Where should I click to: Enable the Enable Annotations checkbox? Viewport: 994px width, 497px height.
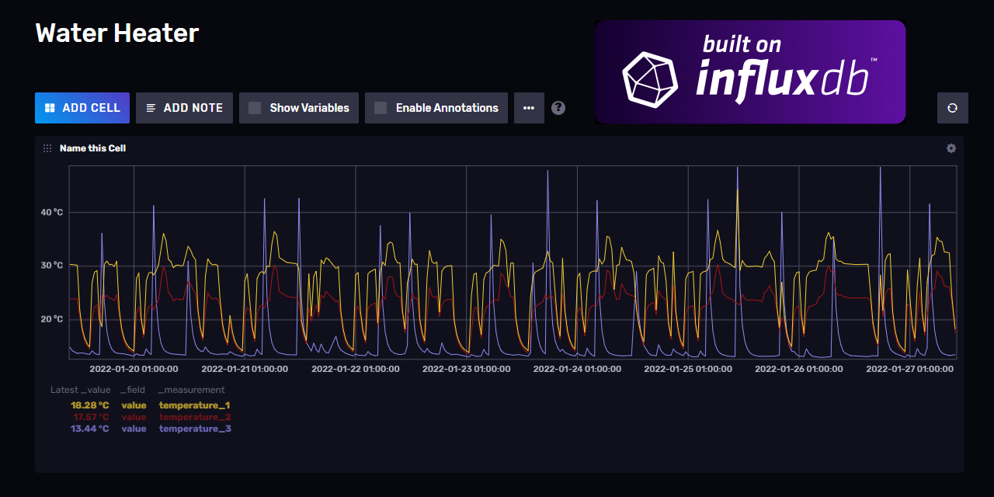tap(380, 107)
